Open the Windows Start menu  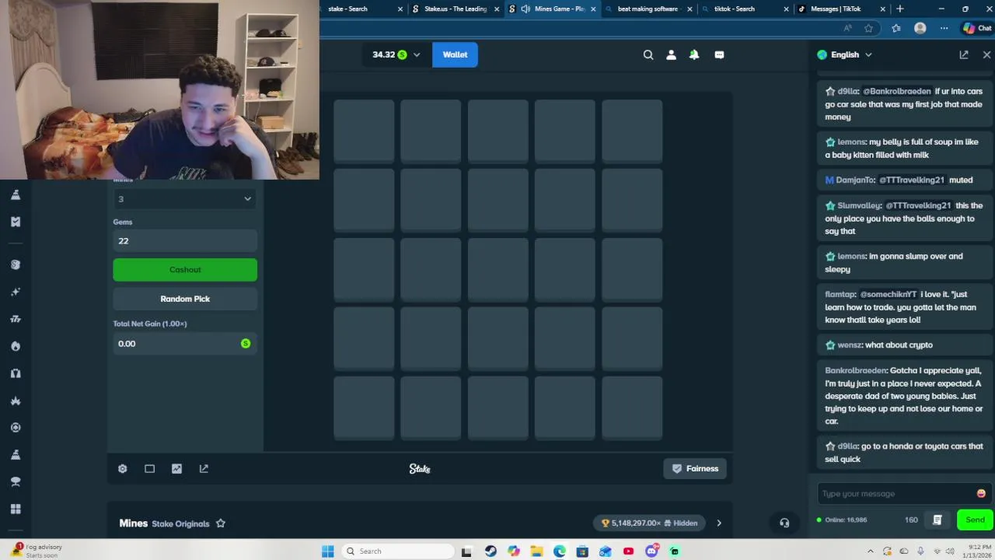point(328,551)
